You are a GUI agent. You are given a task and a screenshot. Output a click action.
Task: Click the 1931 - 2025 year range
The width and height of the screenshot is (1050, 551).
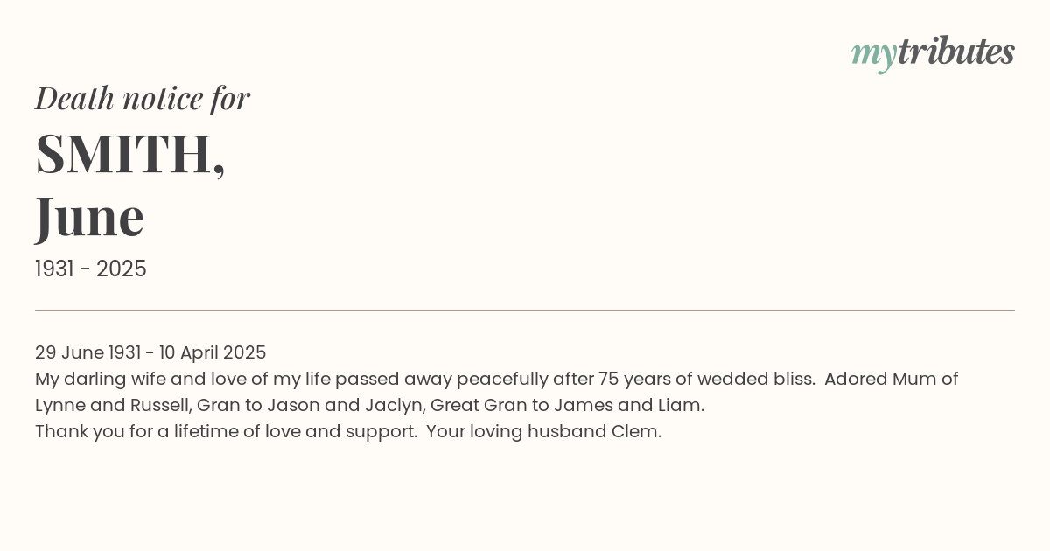91,269
